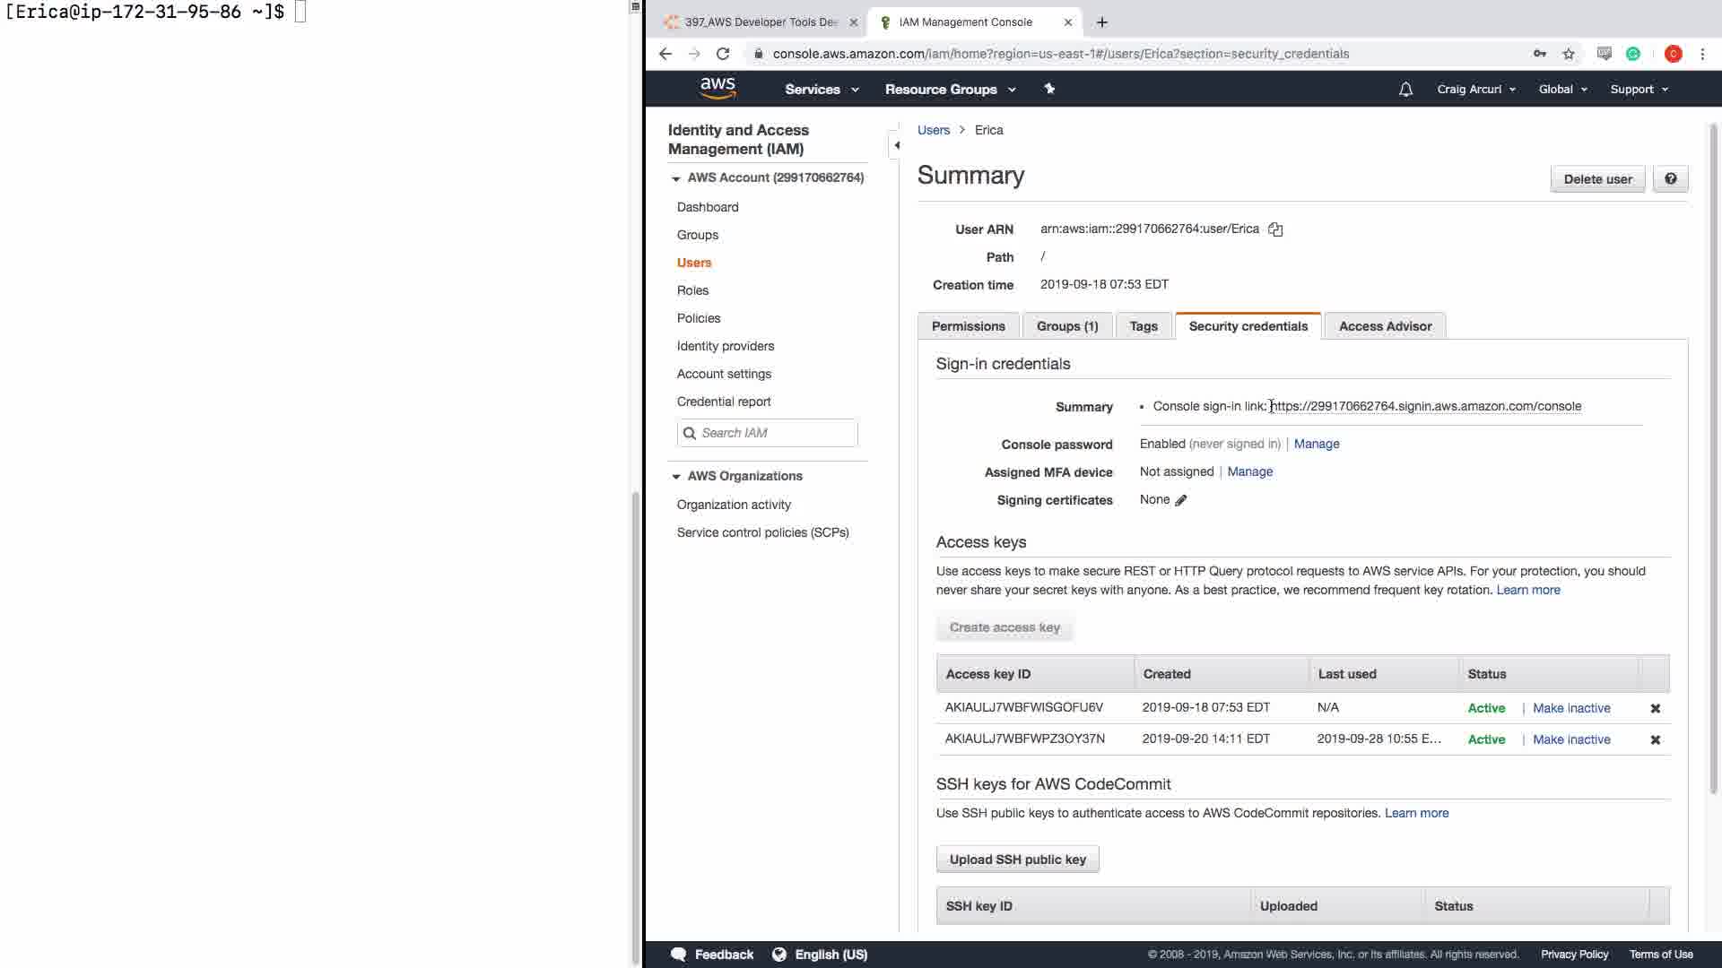Make access key GOFU6V inactive
1722x968 pixels.
[1570, 708]
